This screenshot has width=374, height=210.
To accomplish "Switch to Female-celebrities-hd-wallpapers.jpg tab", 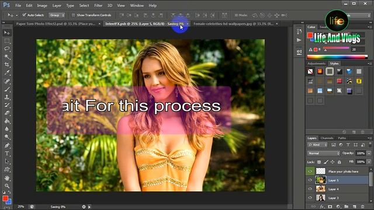I will [234, 24].
